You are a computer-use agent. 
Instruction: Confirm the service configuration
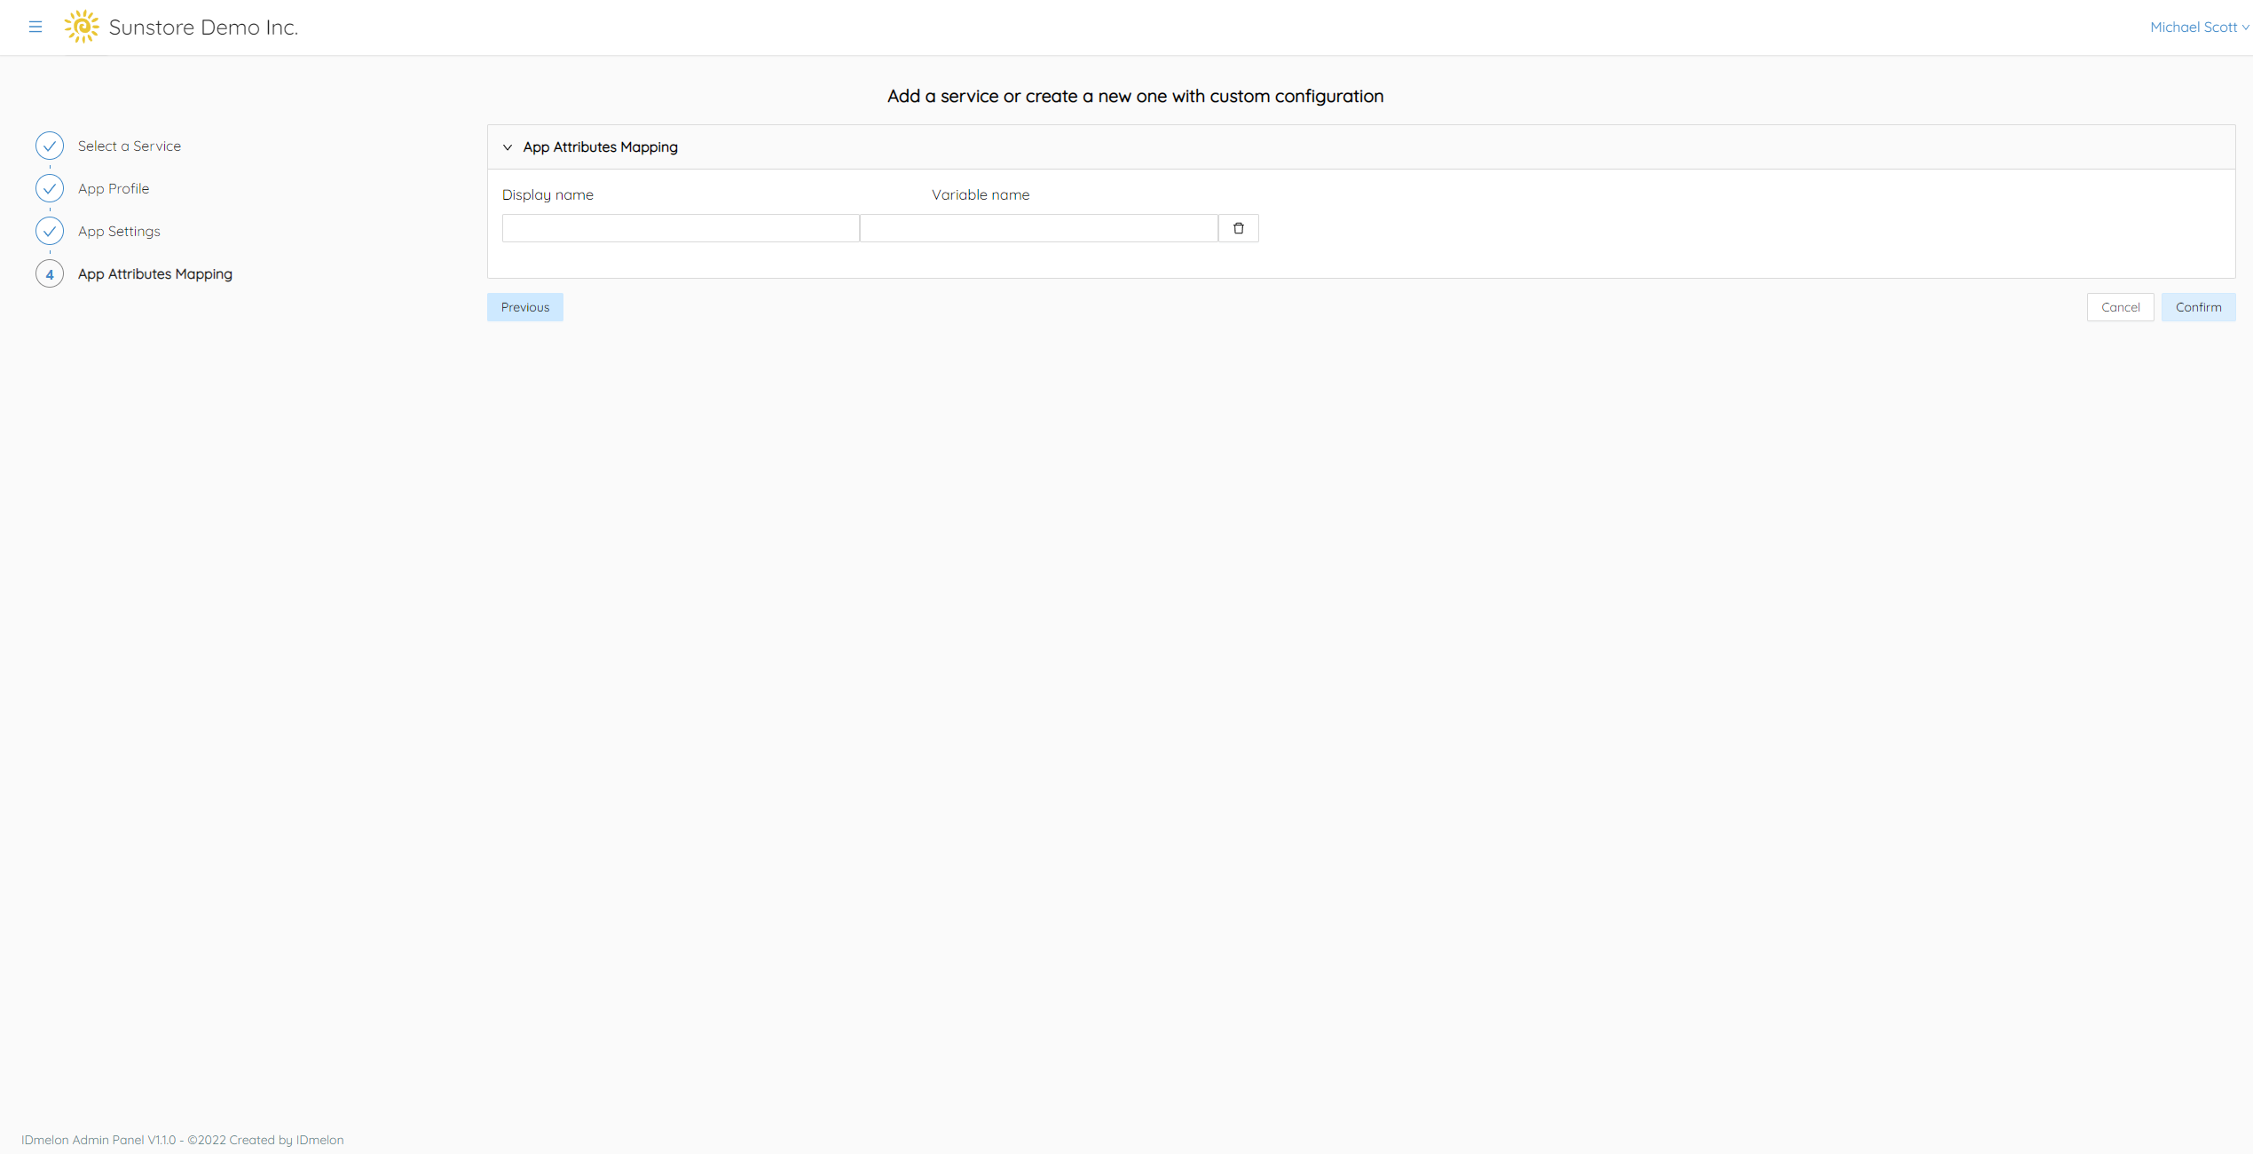(2199, 307)
